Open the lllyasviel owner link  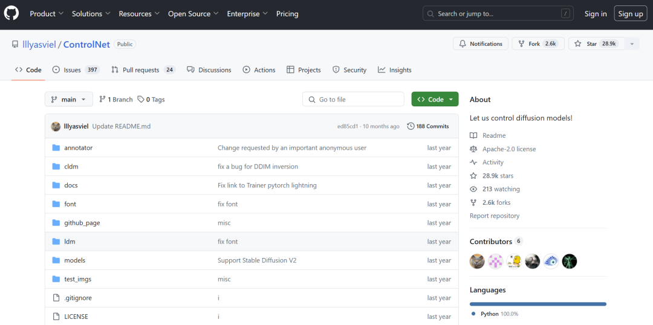pos(39,44)
